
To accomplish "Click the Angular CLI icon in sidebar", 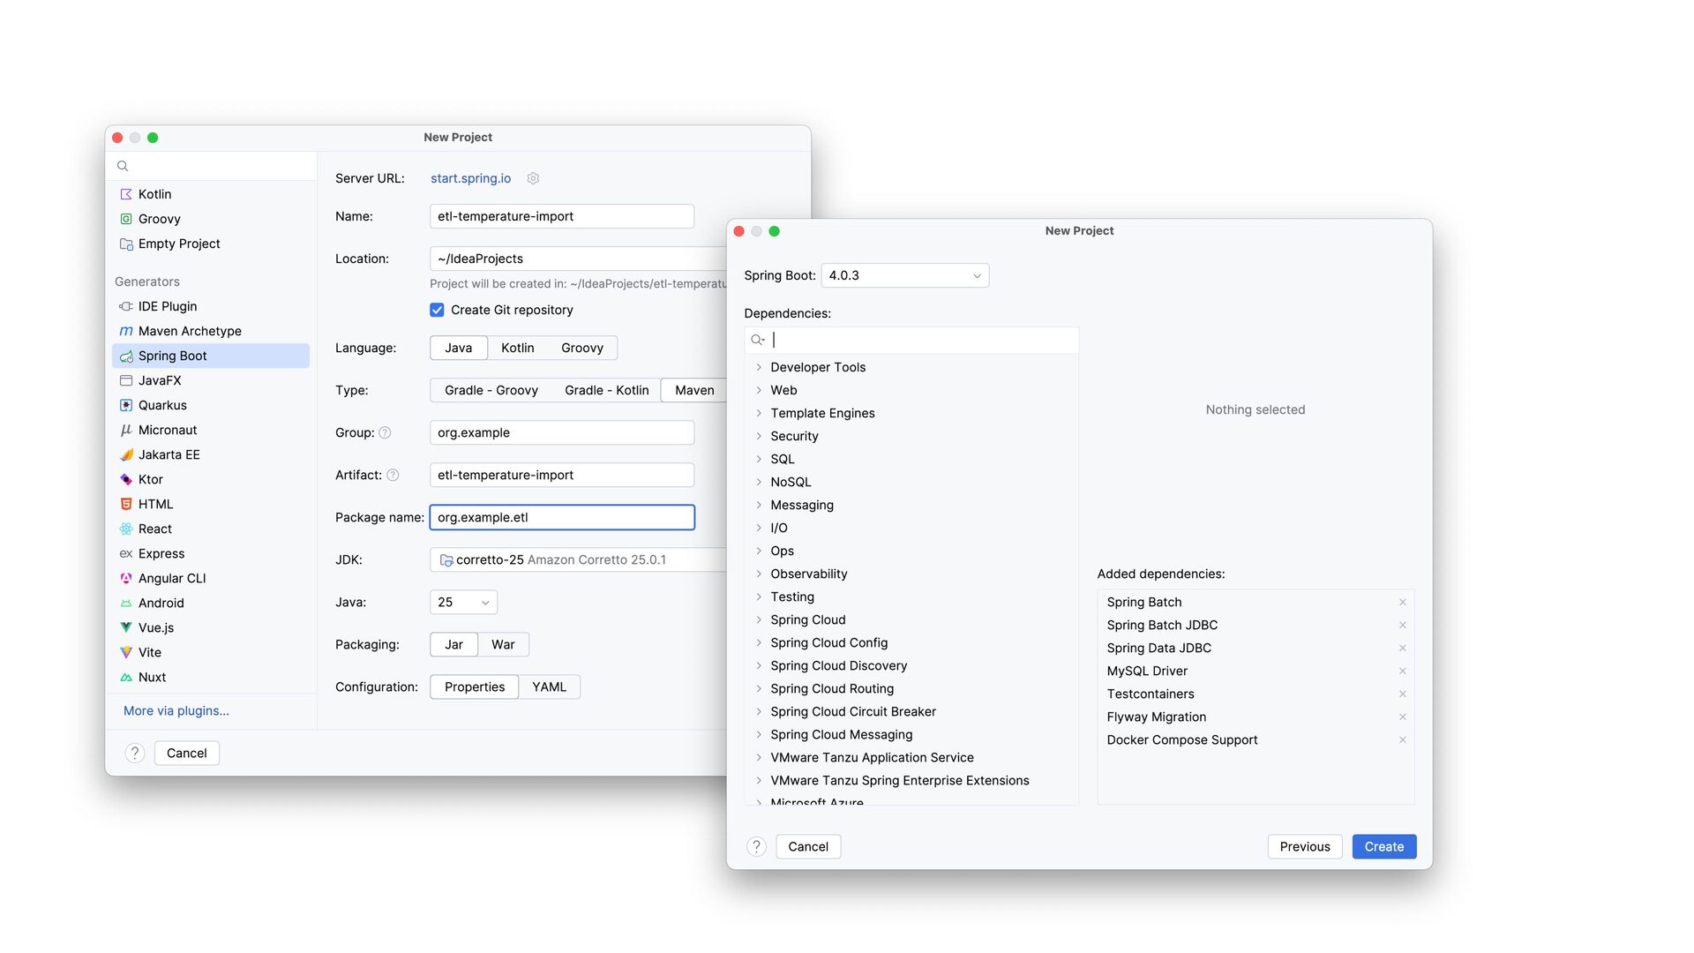I will click(x=126, y=578).
